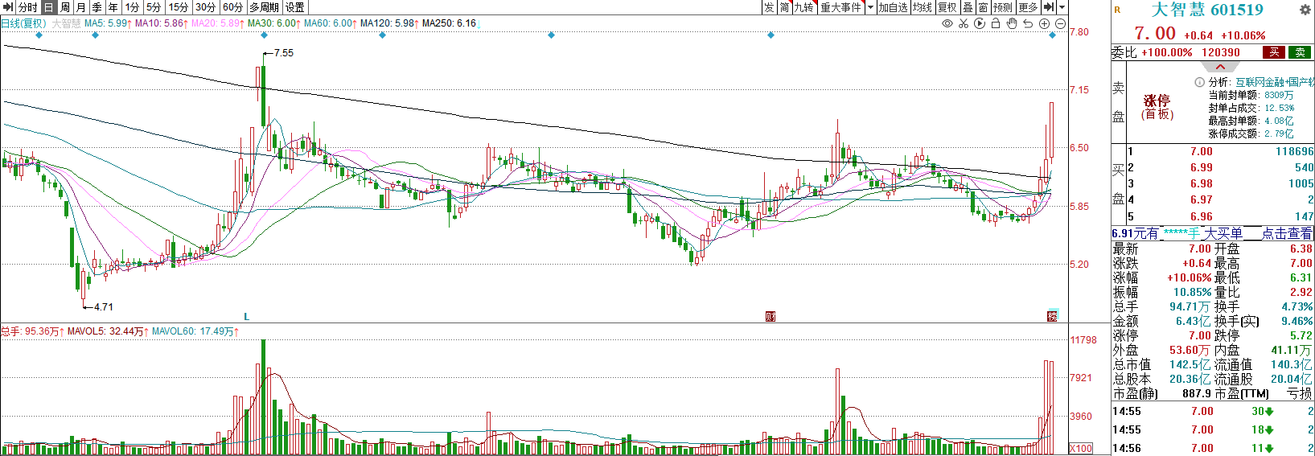Click the 简 toolbar icon

(784, 7)
